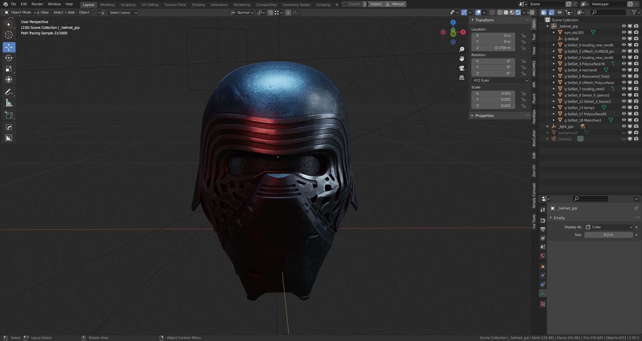Open World properties tab icon

click(543, 256)
